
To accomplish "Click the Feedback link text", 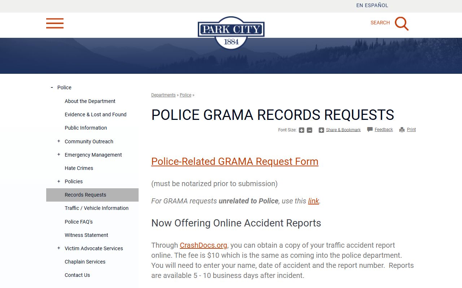I will 384,130.
